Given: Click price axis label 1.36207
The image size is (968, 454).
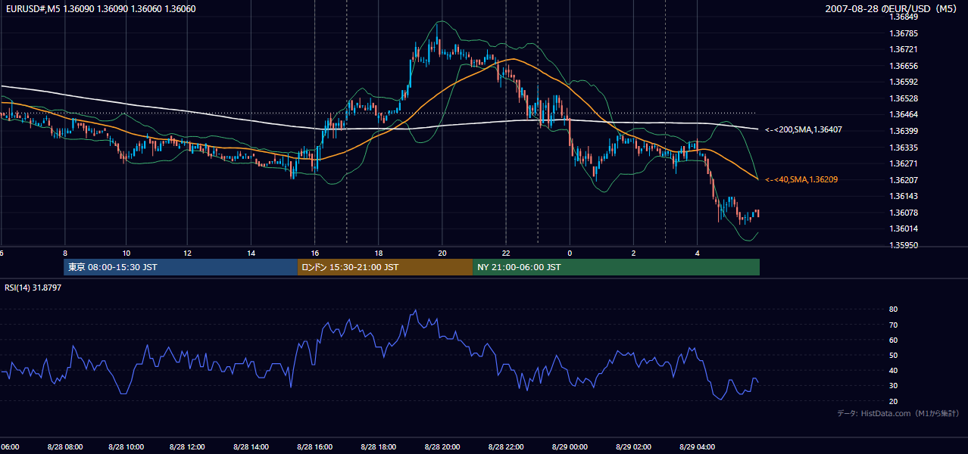Looking at the screenshot, I should click(x=903, y=180).
